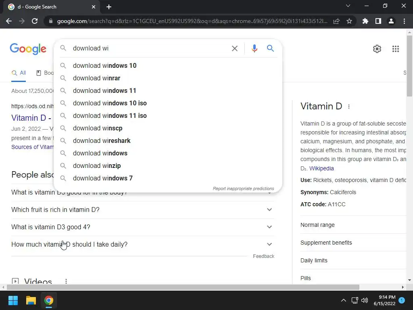Open the Windows Start menu
This screenshot has width=413, height=310.
tap(13, 300)
